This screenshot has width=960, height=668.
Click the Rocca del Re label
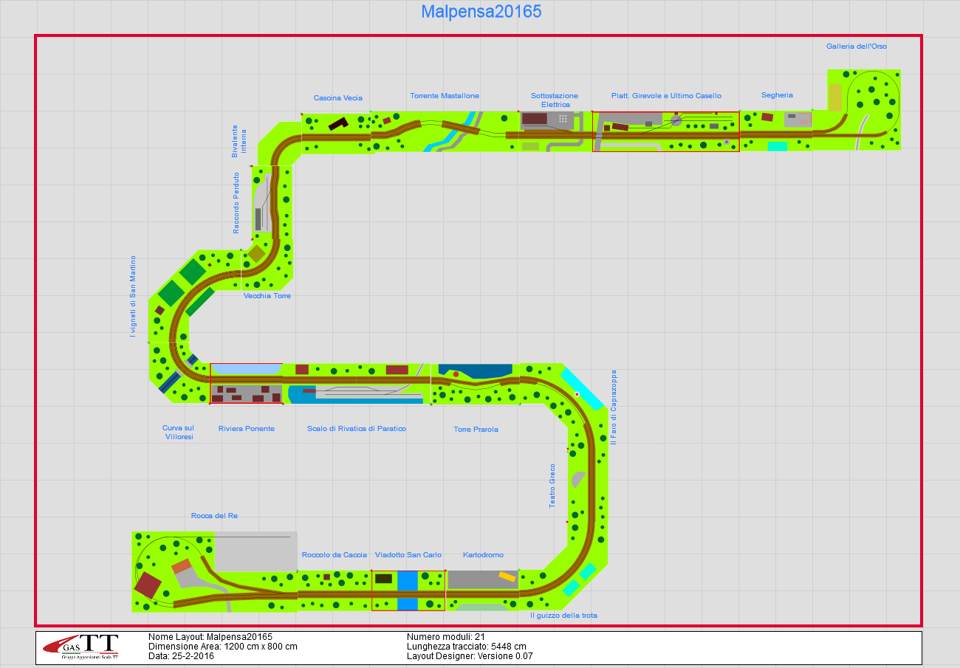(214, 516)
